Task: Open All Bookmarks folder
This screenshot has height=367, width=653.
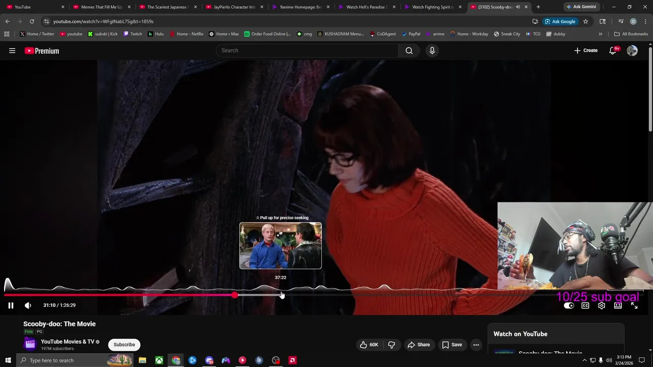Action: pyautogui.click(x=631, y=34)
